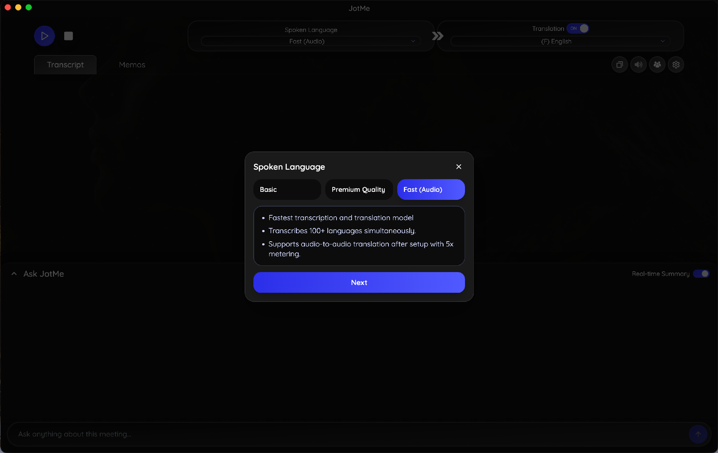Open the Spoken Language dropdown

311,41
